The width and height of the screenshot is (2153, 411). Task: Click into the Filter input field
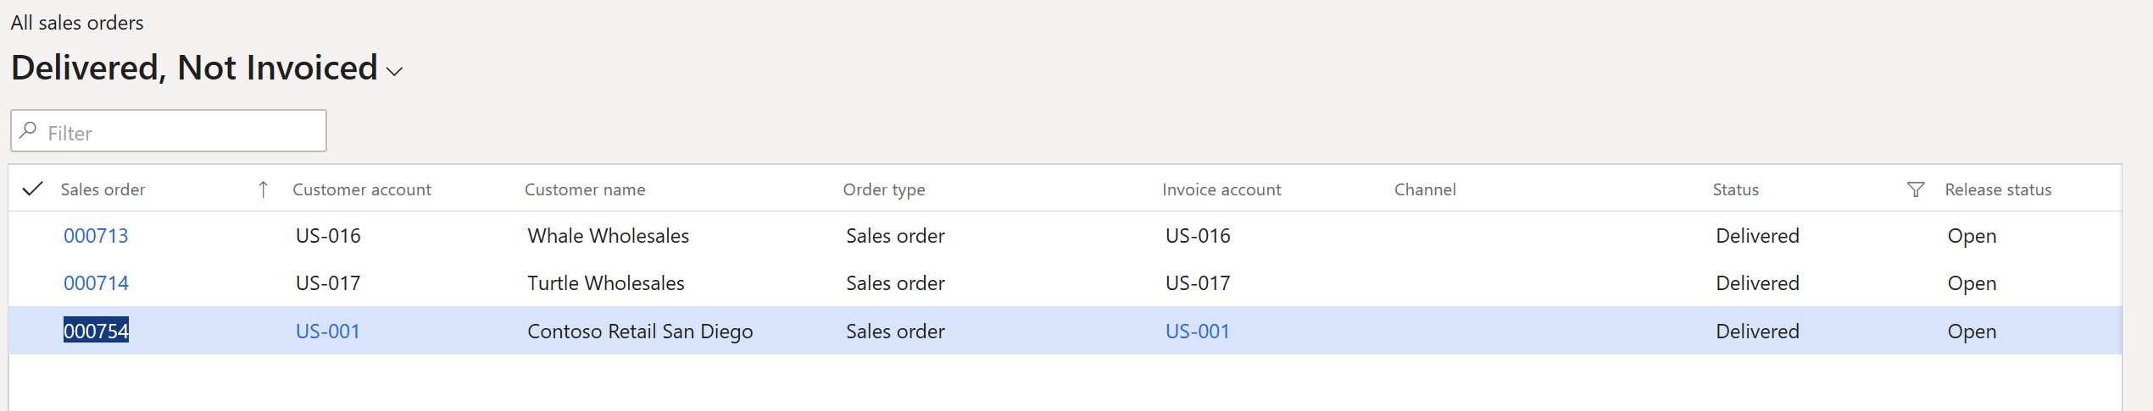click(169, 131)
